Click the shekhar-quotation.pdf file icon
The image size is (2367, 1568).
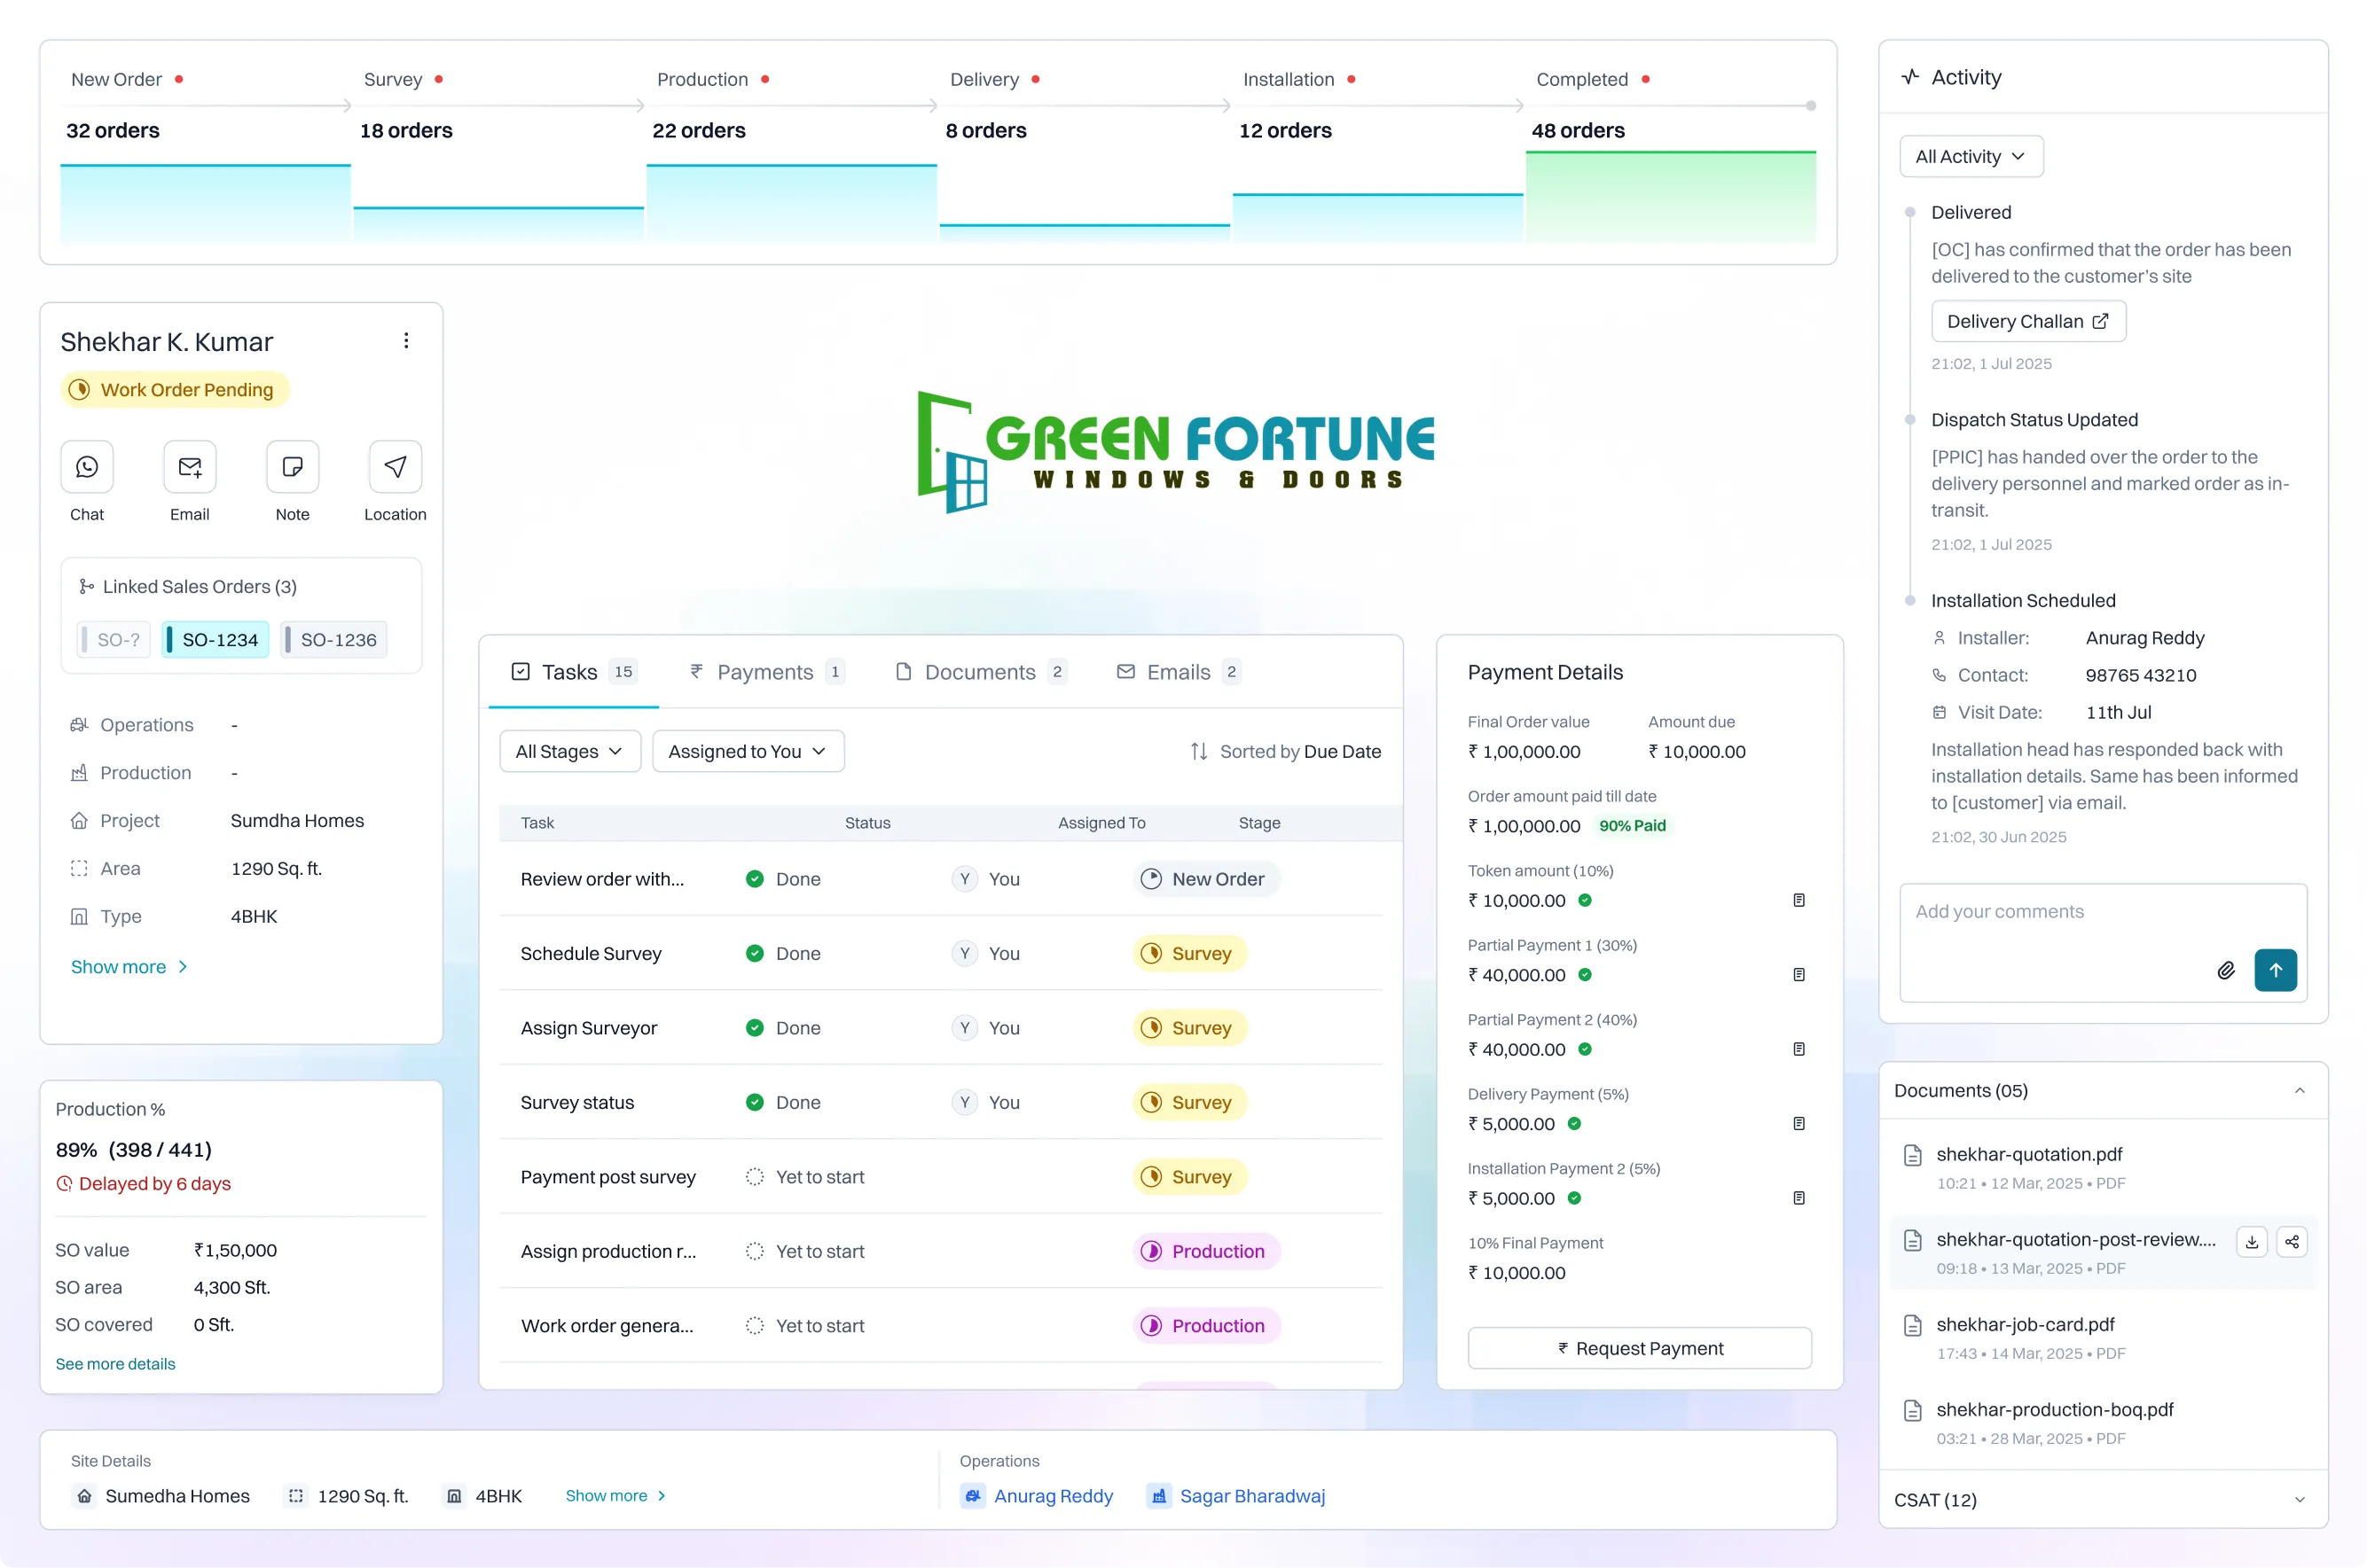click(x=1913, y=1155)
